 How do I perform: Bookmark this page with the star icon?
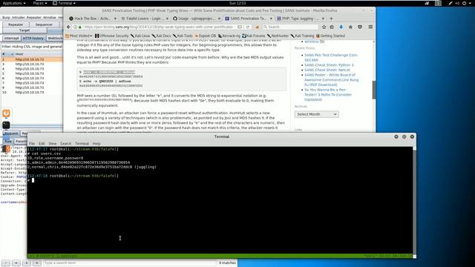324,27
